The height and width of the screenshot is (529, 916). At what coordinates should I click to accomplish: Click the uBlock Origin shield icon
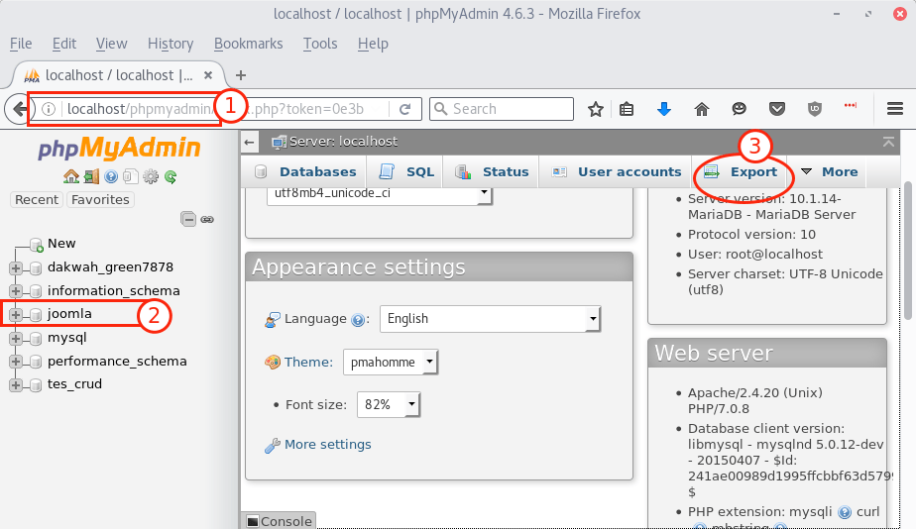(x=815, y=109)
